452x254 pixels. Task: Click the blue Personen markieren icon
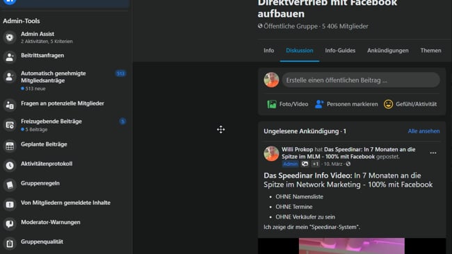click(x=319, y=104)
